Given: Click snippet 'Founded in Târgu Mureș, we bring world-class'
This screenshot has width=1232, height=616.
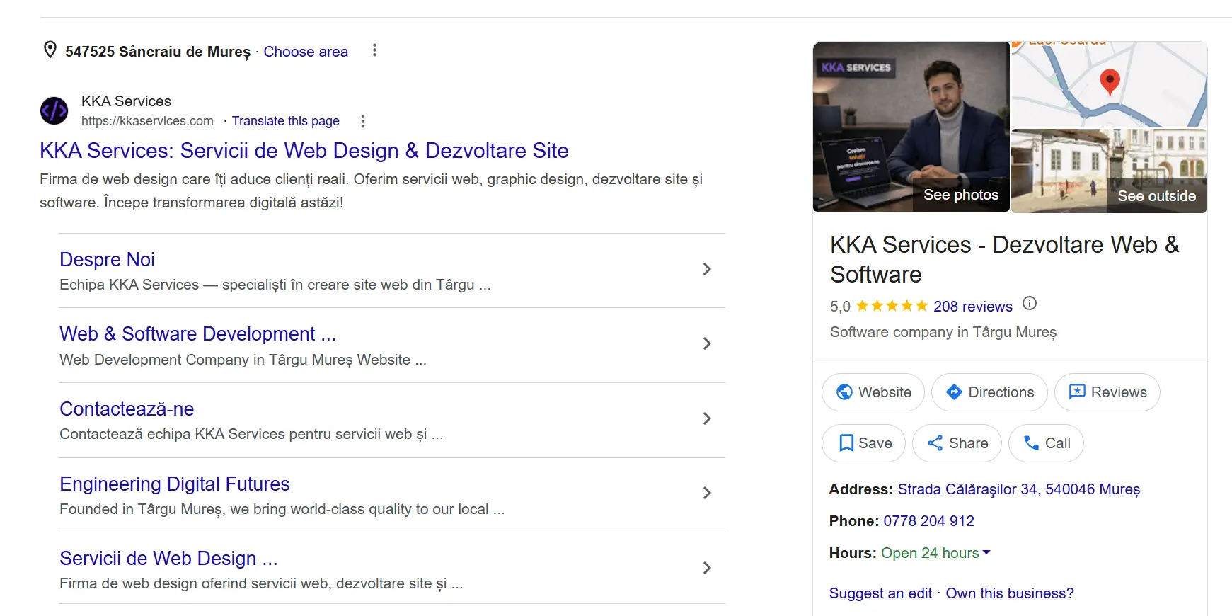Looking at the screenshot, I should (282, 509).
